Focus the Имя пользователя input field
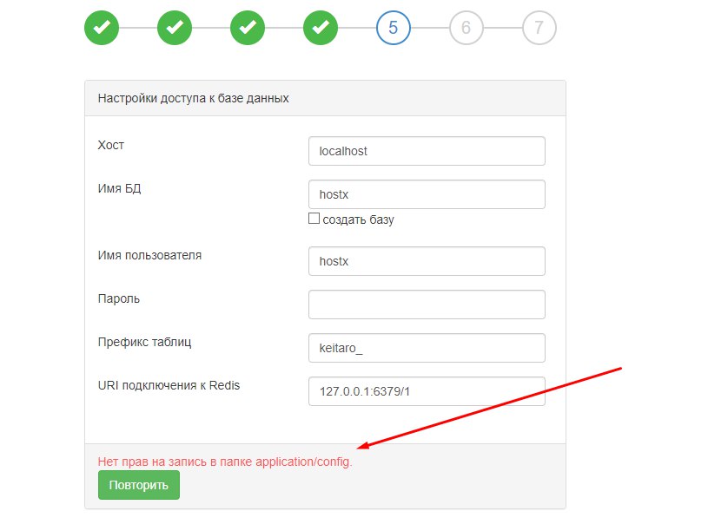The width and height of the screenshot is (728, 524). point(427,261)
